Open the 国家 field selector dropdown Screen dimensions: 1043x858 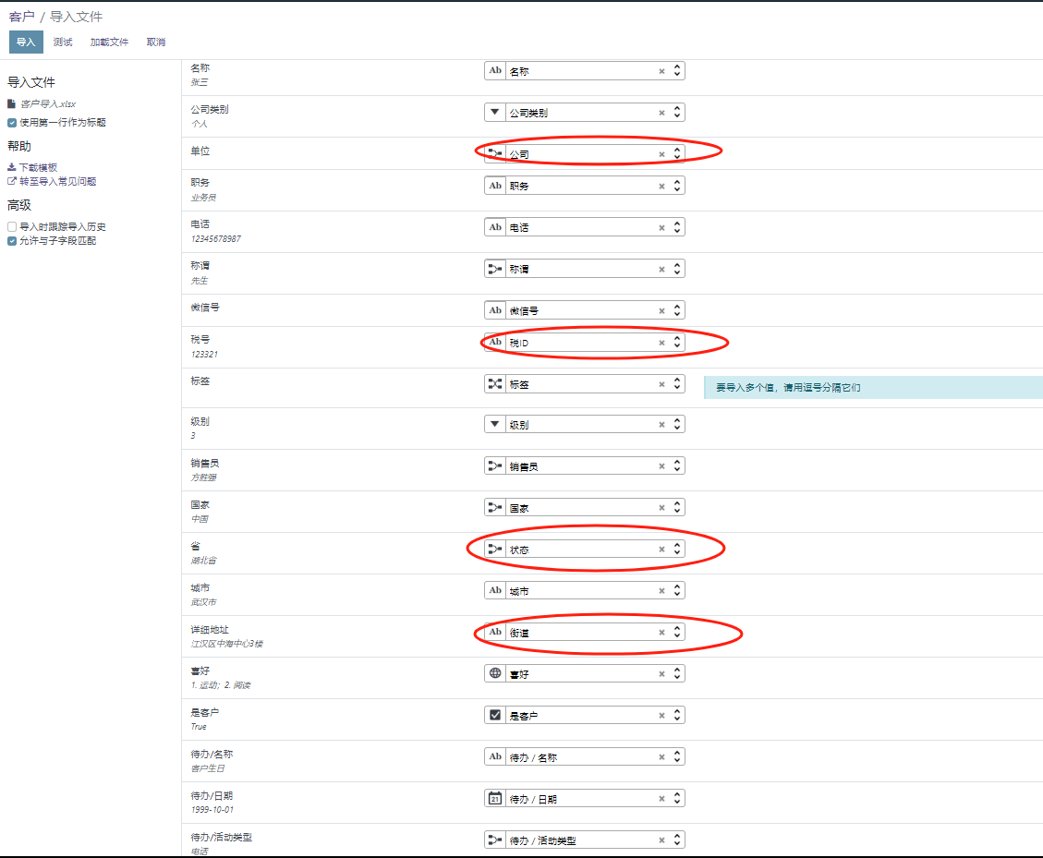(x=677, y=508)
